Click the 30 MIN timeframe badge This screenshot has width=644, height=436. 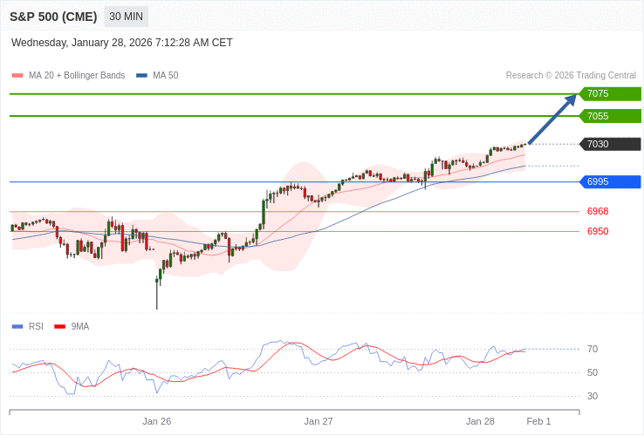tap(127, 17)
